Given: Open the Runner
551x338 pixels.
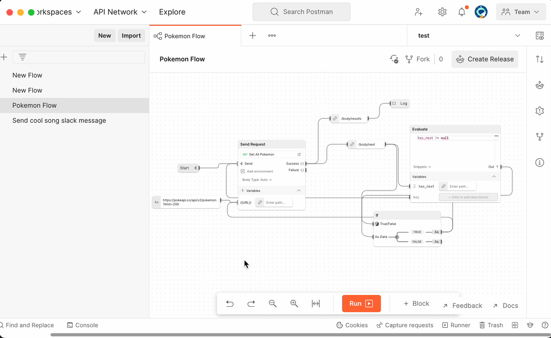Looking at the screenshot, I should click(x=456, y=325).
